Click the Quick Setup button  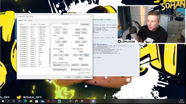pos(85,24)
